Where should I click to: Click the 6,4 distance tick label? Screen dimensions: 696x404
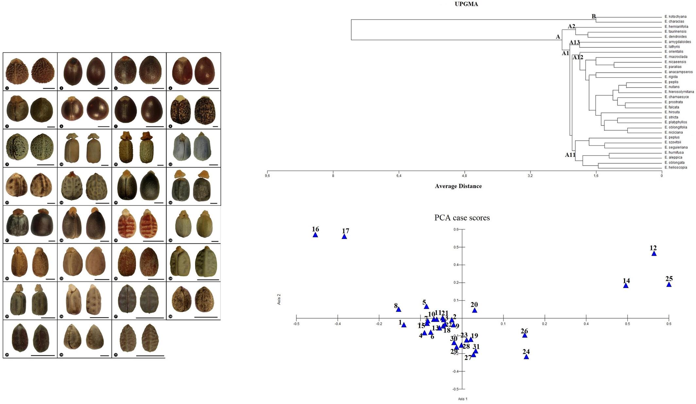(398, 176)
